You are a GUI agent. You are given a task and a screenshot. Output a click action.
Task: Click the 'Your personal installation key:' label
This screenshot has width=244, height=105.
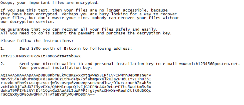coord(56,68)
